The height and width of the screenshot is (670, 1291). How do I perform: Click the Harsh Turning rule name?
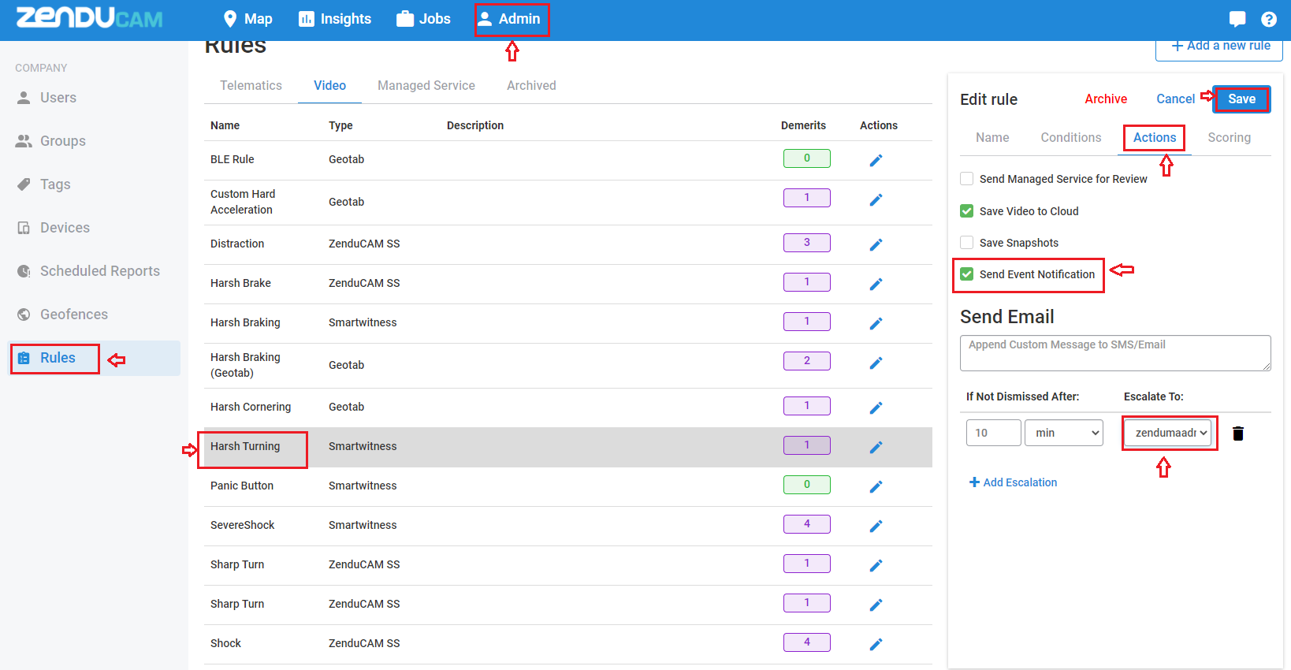coord(245,446)
